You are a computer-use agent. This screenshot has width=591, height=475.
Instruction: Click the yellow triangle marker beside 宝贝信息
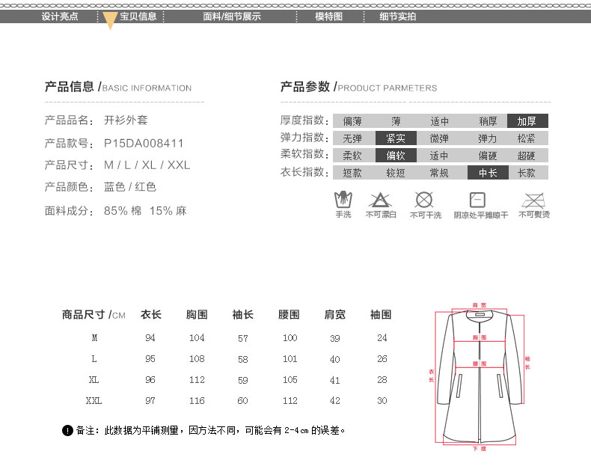(110, 20)
